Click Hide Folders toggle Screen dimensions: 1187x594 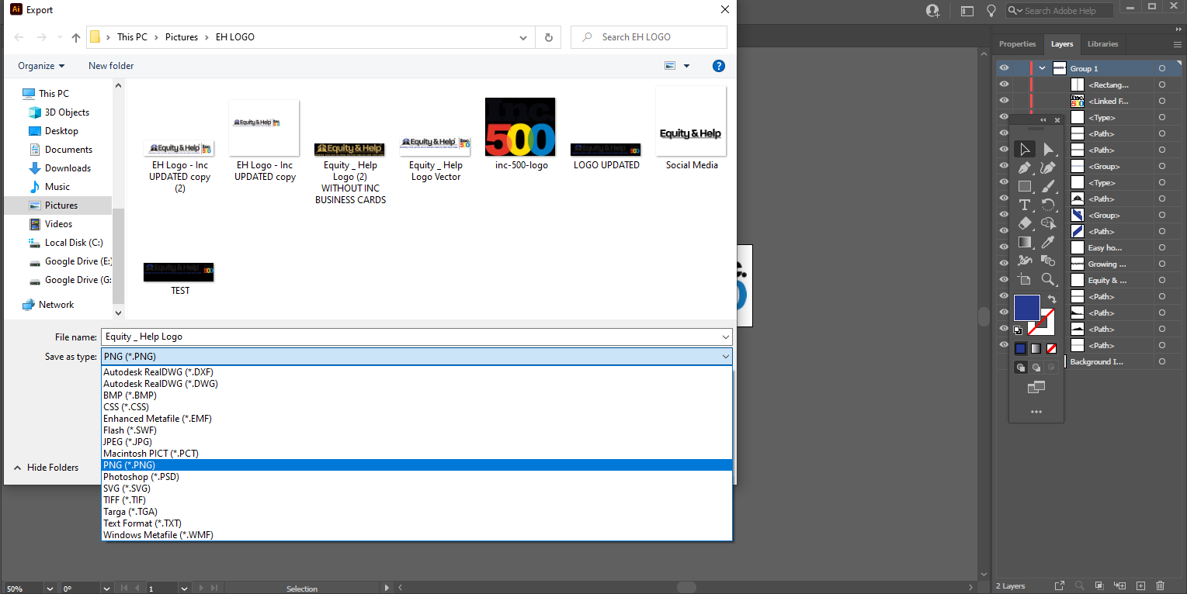[x=45, y=468]
